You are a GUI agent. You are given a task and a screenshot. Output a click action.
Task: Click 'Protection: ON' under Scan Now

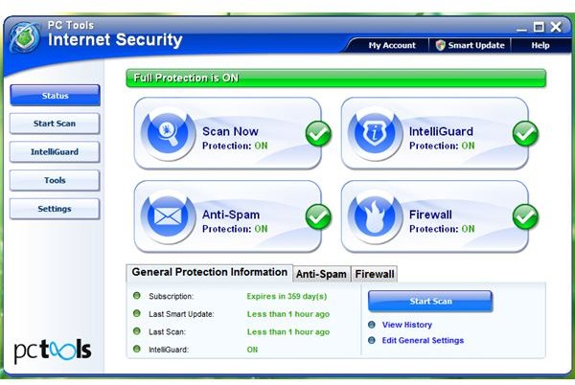(x=235, y=146)
